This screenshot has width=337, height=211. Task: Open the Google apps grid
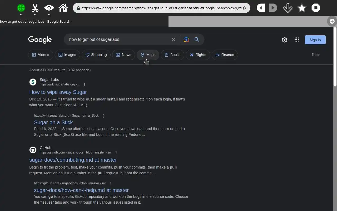297,40
